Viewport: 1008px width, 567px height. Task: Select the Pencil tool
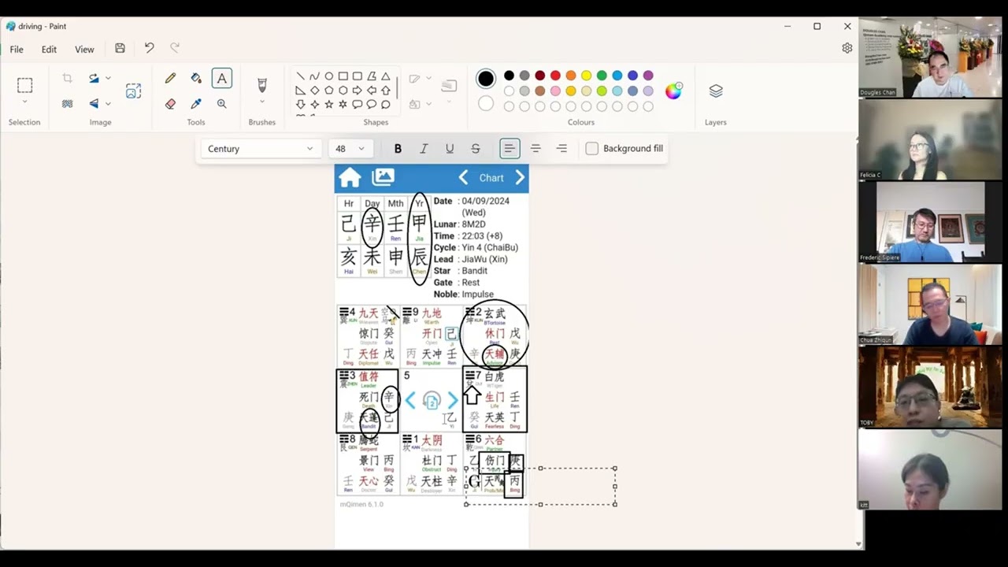point(170,78)
